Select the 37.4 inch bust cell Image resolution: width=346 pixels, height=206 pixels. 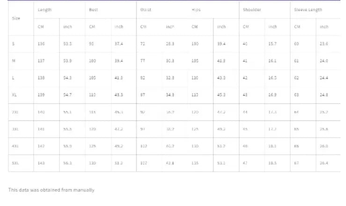[119, 44]
